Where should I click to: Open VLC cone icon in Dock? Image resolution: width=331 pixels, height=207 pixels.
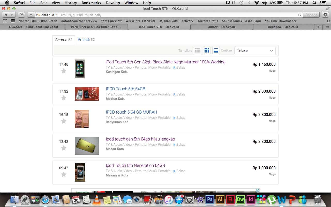coord(97,199)
